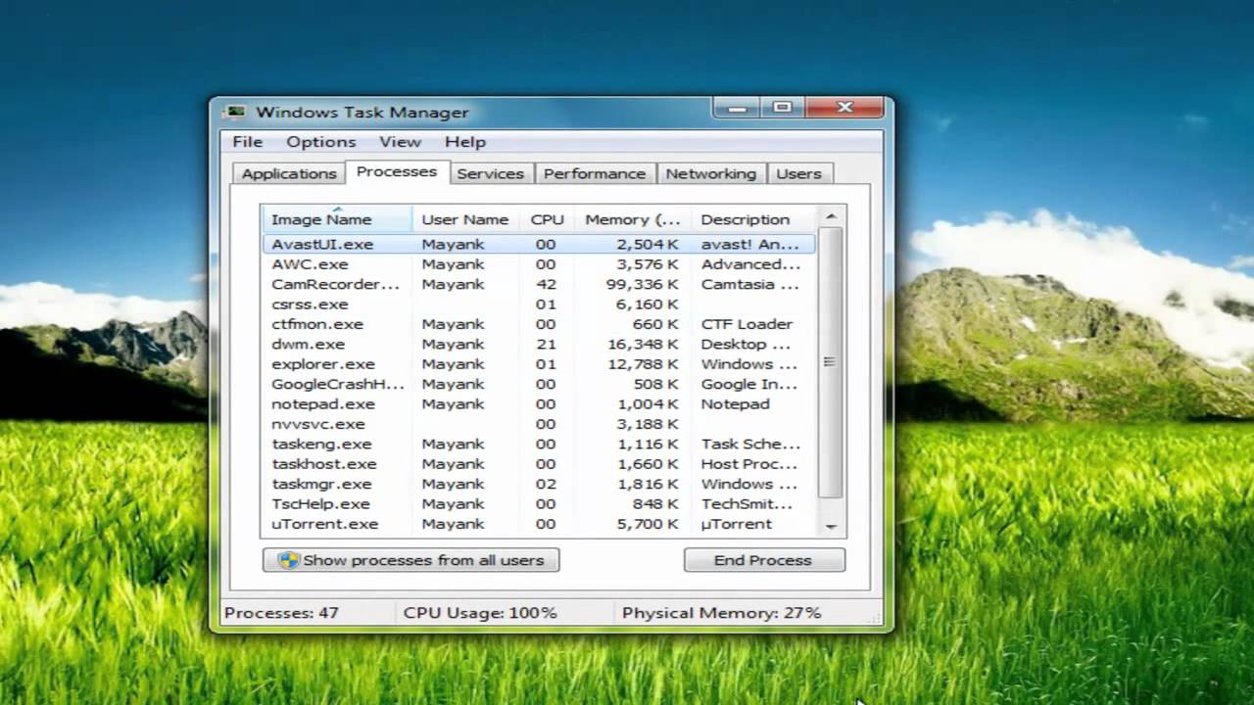Open the File menu
Image resolution: width=1254 pixels, height=705 pixels.
point(247,142)
